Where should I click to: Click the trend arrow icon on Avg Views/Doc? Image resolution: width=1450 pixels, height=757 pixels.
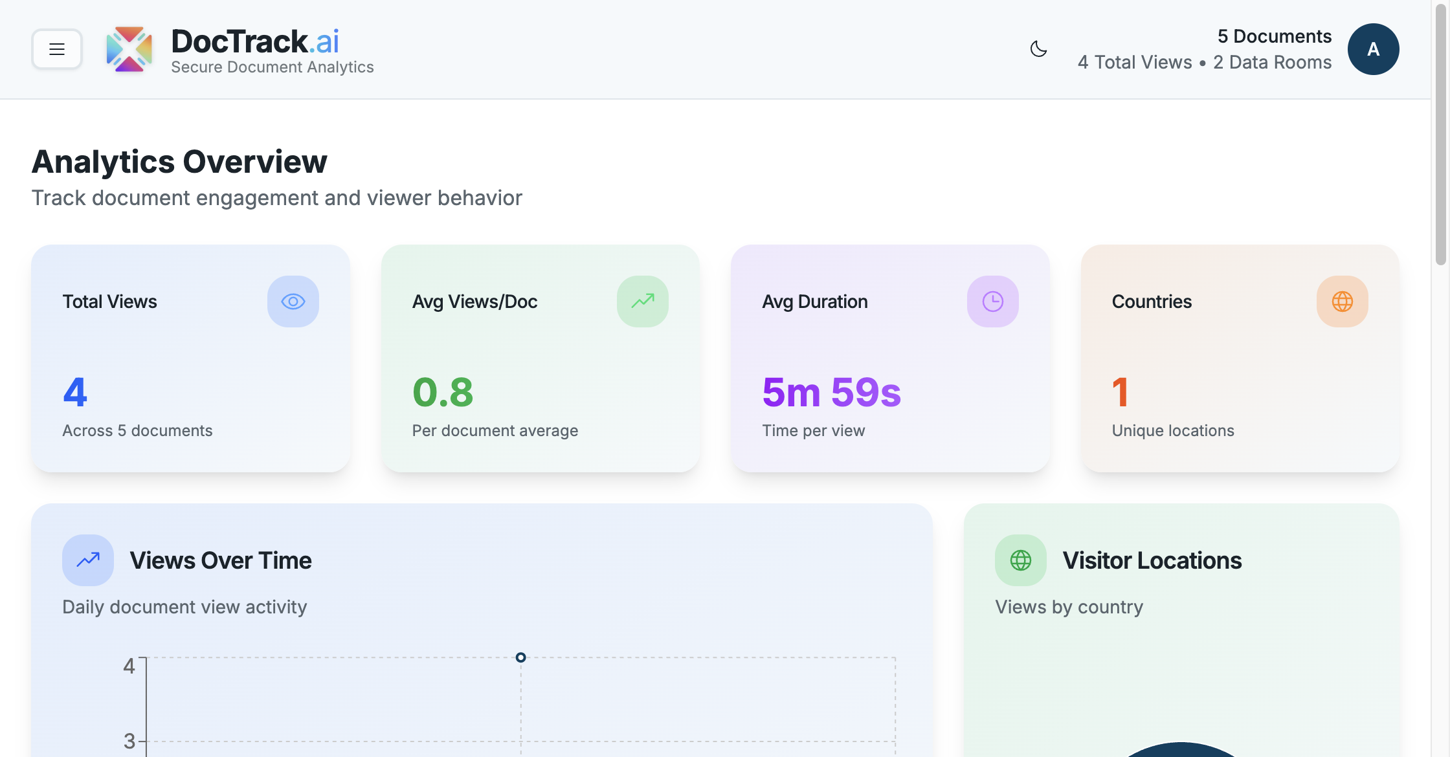(643, 302)
